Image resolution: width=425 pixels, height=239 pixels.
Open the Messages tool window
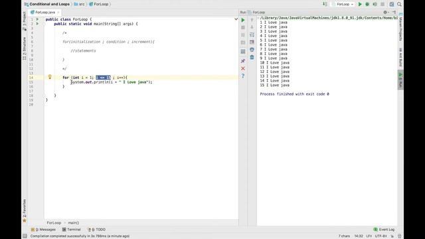coord(43,230)
